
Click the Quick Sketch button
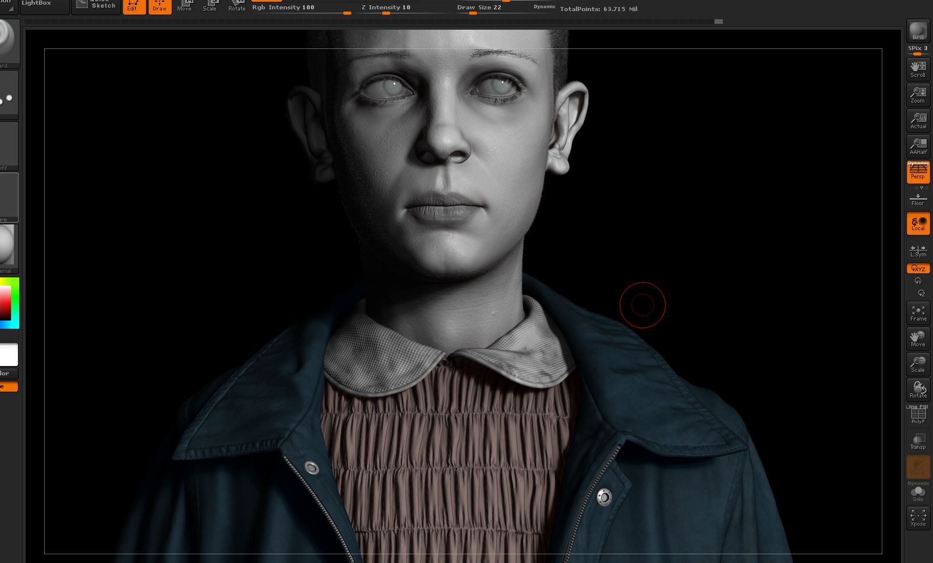pos(97,5)
